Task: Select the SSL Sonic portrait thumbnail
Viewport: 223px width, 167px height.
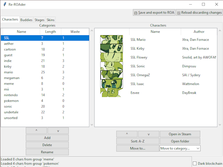Action: point(111,66)
